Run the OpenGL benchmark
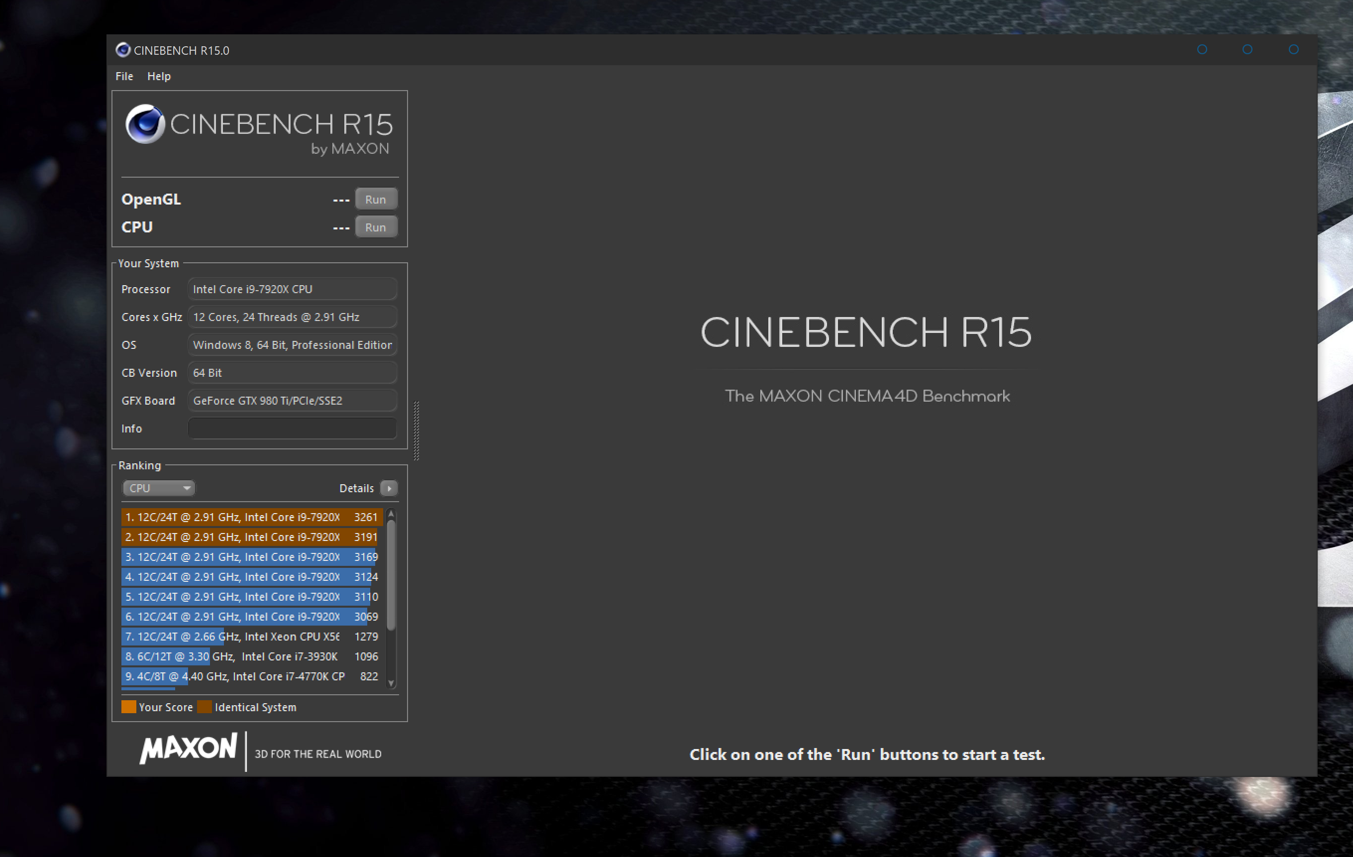Viewport: 1353px width, 857px height. click(376, 199)
